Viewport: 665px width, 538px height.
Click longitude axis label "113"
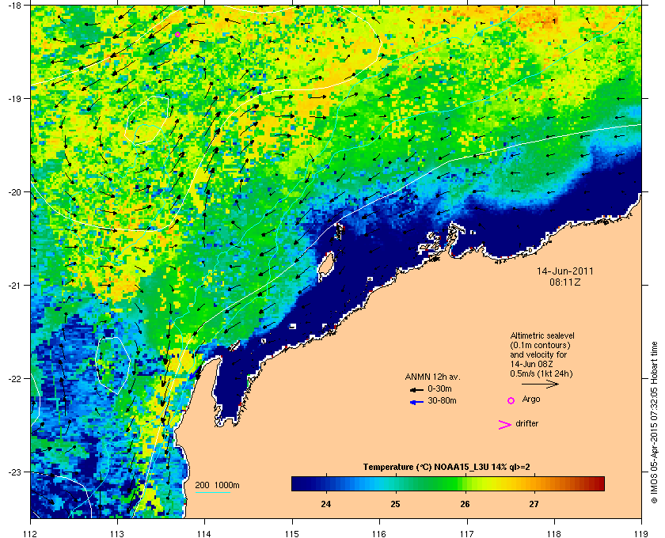point(117,534)
